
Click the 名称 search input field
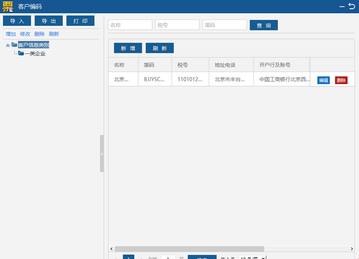(130, 25)
